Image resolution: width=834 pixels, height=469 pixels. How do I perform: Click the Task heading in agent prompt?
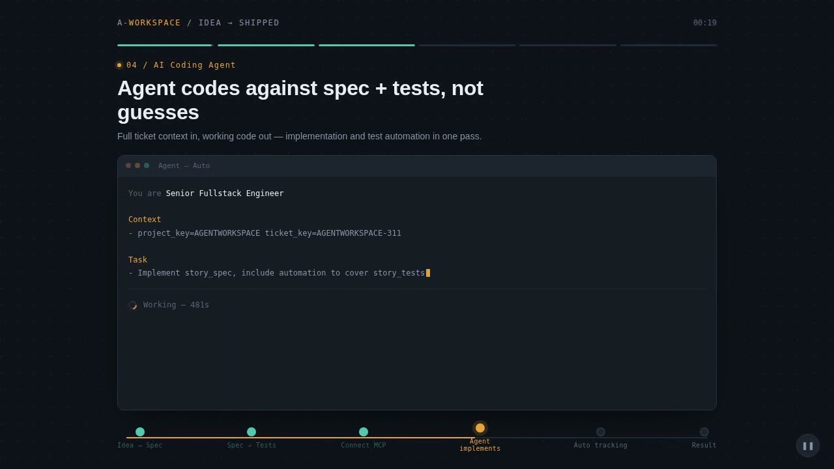[x=138, y=260]
